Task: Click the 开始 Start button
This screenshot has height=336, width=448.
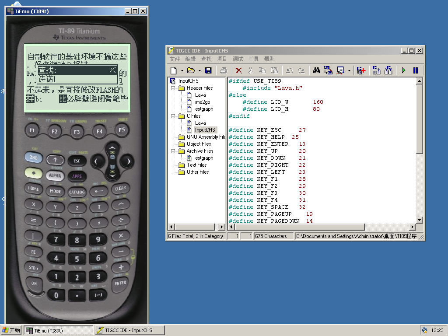Action: pyautogui.click(x=11, y=330)
